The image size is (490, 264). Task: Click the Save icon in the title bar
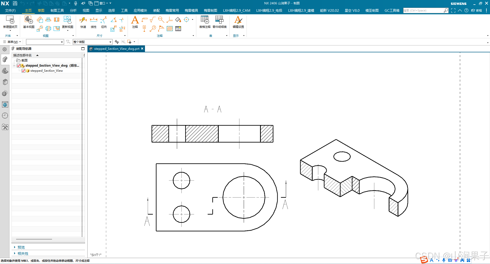click(x=15, y=3)
